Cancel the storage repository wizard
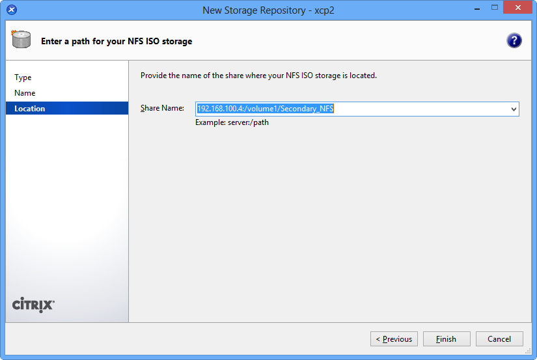Viewport: 537px width, 360px height. pos(499,339)
